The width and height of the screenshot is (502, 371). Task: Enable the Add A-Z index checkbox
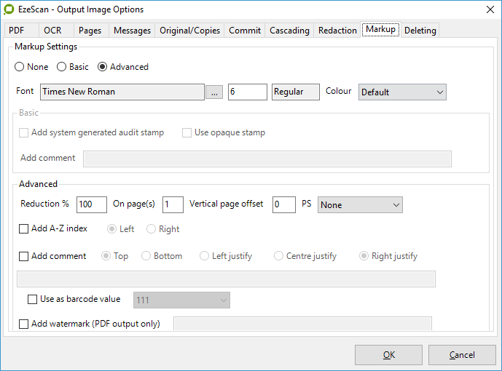point(24,228)
